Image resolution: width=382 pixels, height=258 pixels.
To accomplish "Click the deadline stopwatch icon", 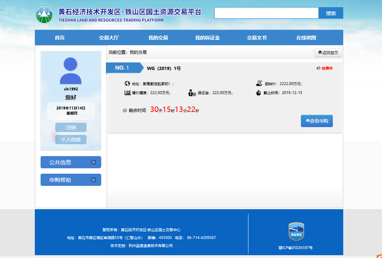I will point(258,93).
